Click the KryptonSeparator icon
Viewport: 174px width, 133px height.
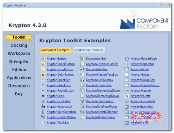[x=127, y=64]
